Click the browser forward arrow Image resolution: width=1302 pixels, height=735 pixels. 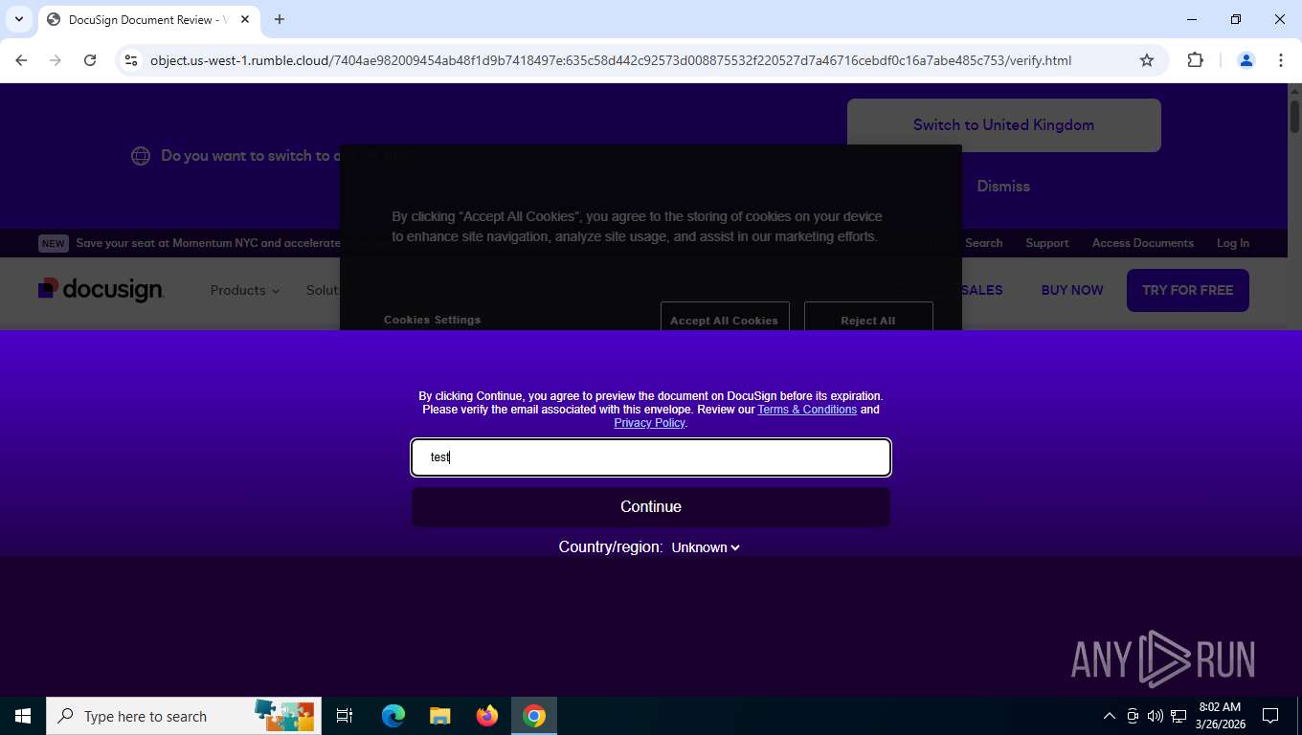pyautogui.click(x=56, y=60)
